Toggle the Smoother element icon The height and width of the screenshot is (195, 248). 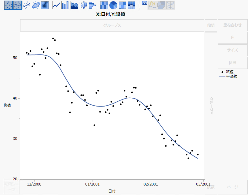coord(17,5)
